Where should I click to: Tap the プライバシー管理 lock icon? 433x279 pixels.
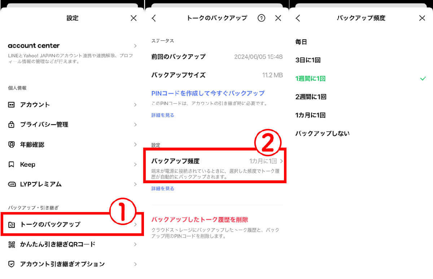pyautogui.click(x=12, y=125)
